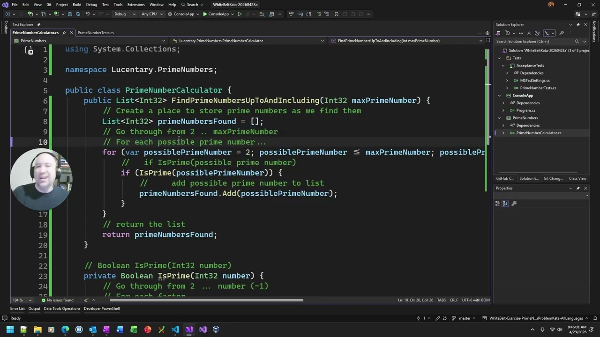This screenshot has width=600, height=337.
Task: Toggle auto-hide pin on Properties panel
Action: 578,188
